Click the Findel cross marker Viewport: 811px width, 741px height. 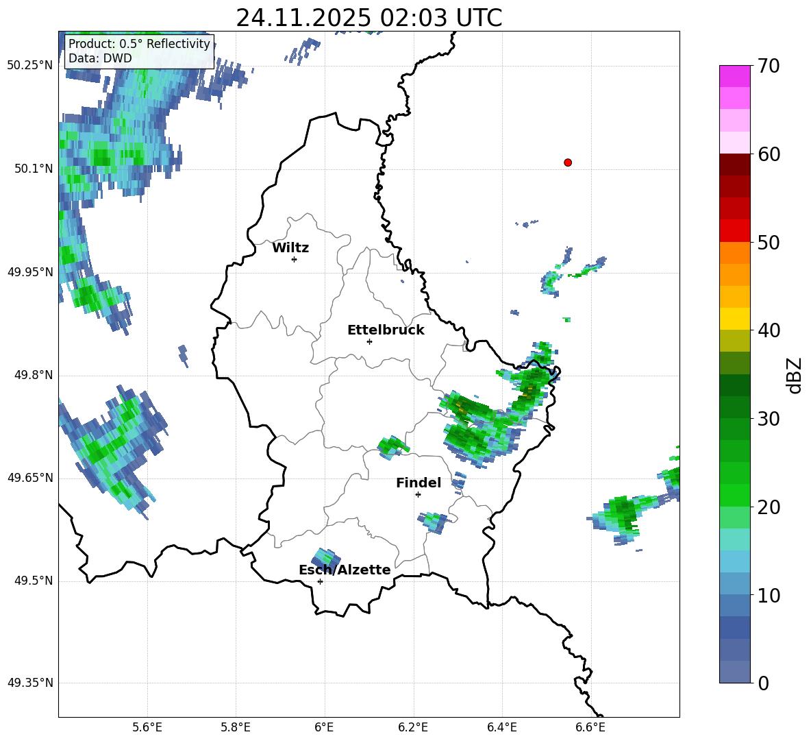[418, 495]
